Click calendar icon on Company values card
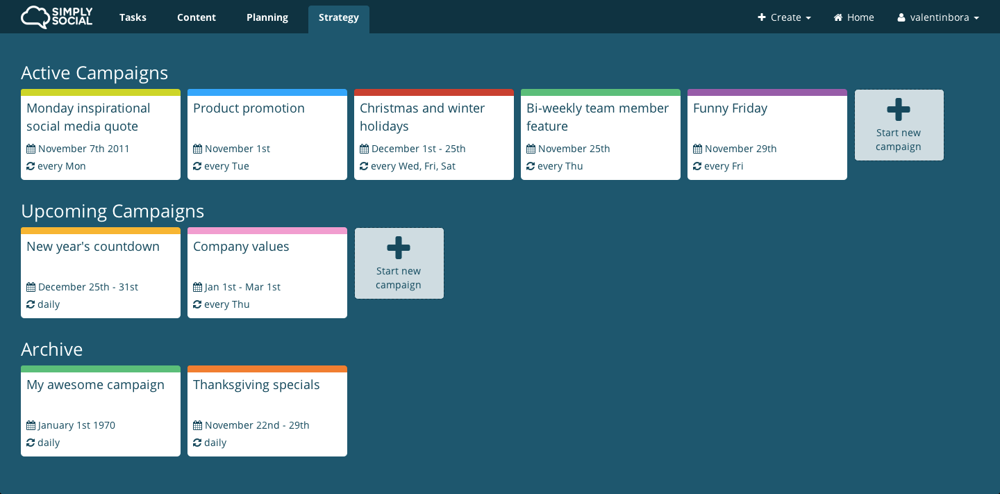 tap(197, 287)
